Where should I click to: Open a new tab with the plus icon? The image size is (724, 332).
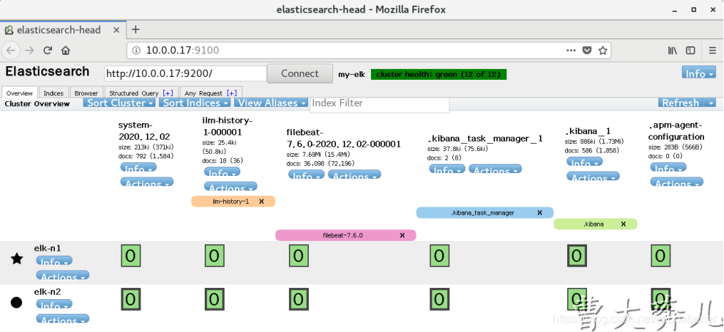tap(136, 29)
